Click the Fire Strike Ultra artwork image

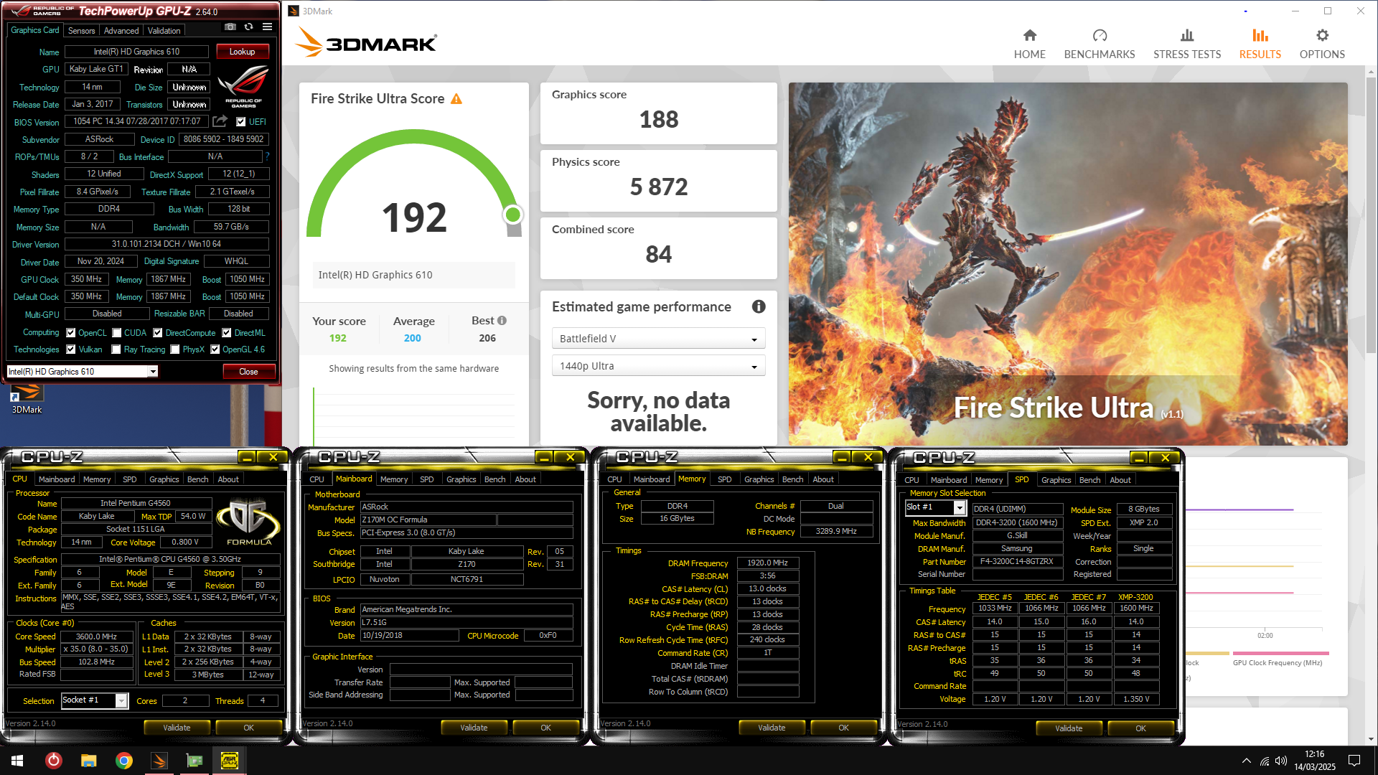1067,263
